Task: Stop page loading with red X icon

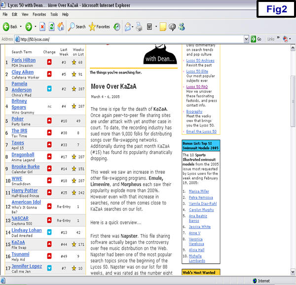Action: (42, 27)
